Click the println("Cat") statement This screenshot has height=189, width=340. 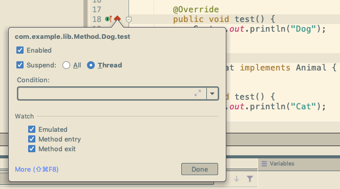288,106
